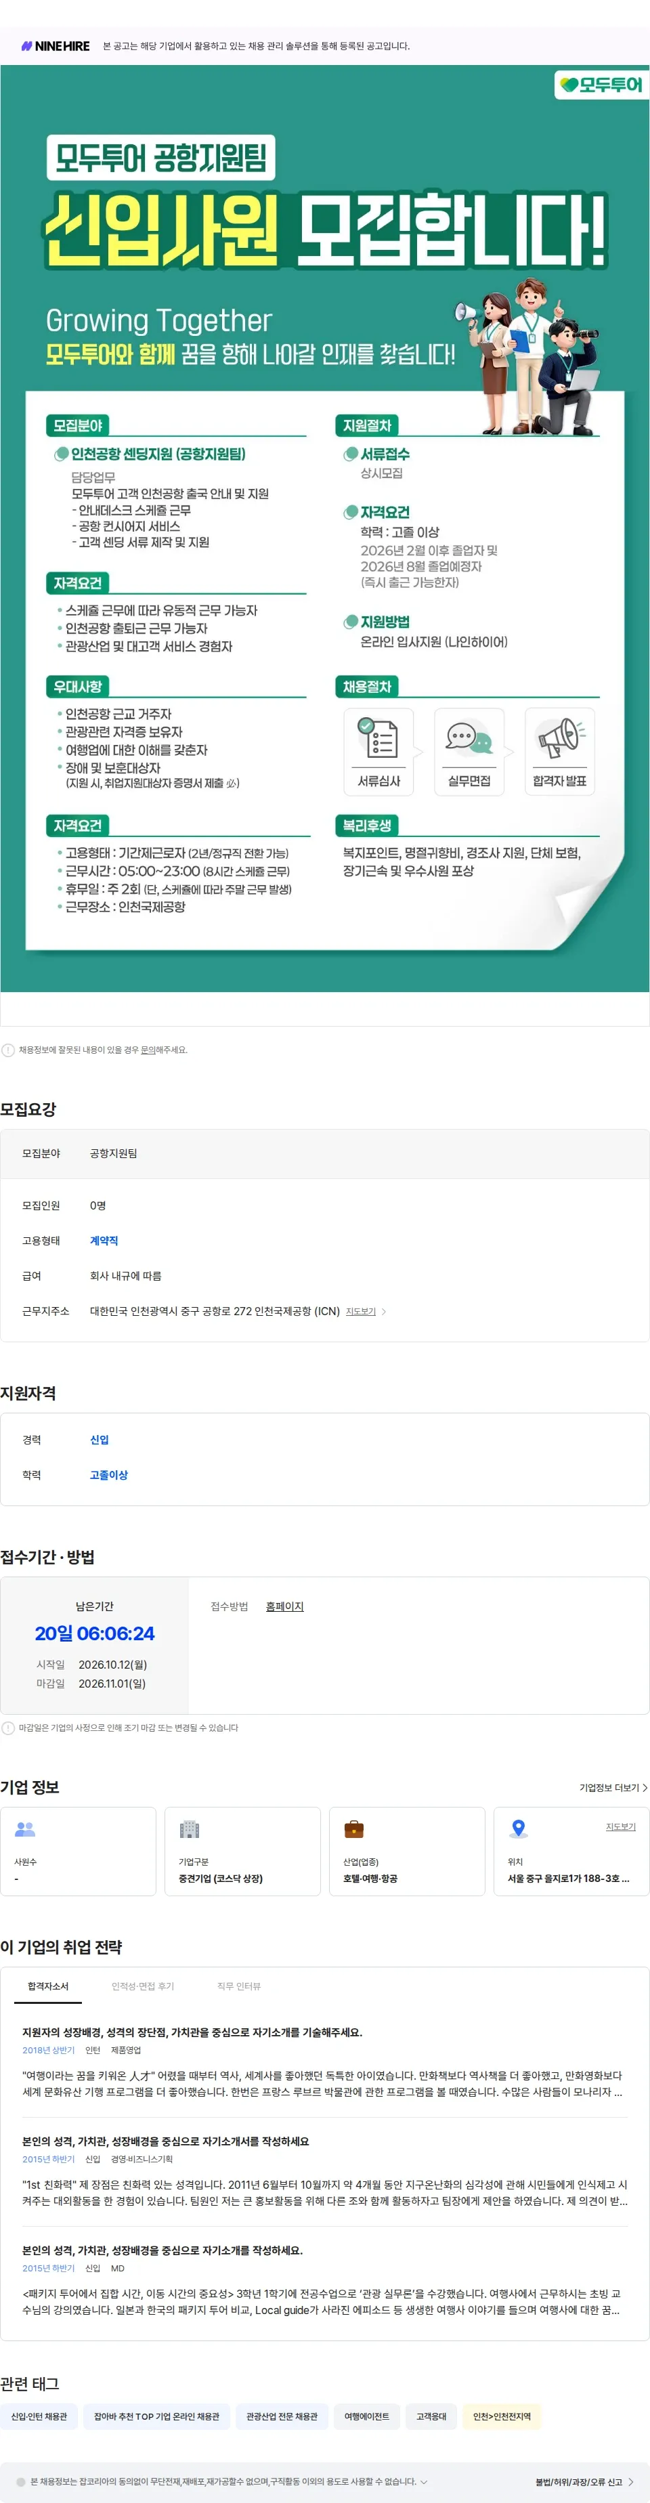Switch to the 직무 인터뷰 tab

pos(239,1986)
